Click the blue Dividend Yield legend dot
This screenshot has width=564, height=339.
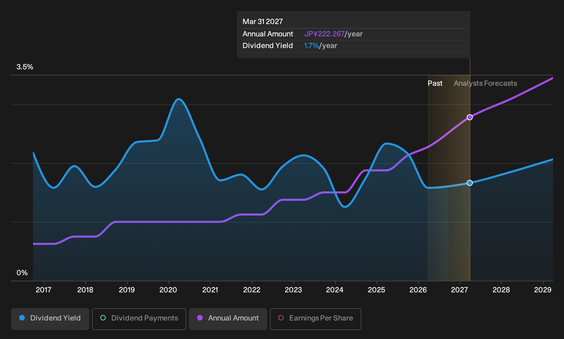click(22, 318)
